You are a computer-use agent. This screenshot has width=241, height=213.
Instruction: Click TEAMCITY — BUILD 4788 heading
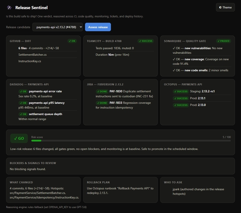point(104,41)
